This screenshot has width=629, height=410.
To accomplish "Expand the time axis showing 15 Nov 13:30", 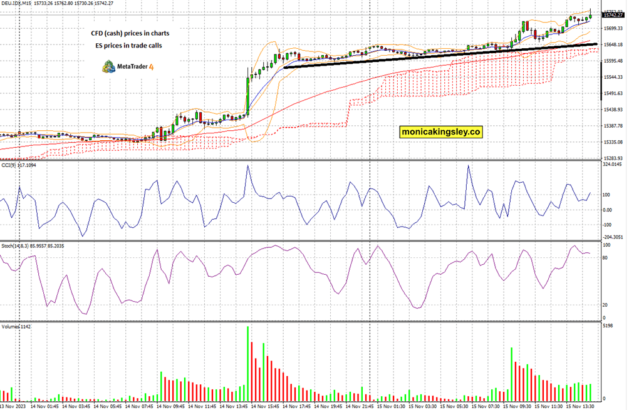I will pos(580,406).
